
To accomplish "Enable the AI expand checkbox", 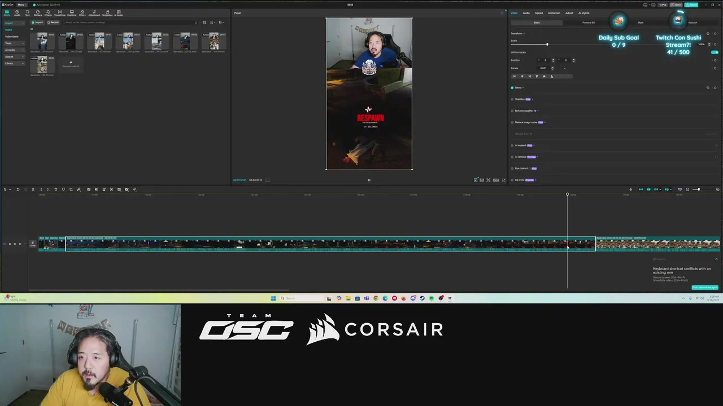I will [x=512, y=145].
